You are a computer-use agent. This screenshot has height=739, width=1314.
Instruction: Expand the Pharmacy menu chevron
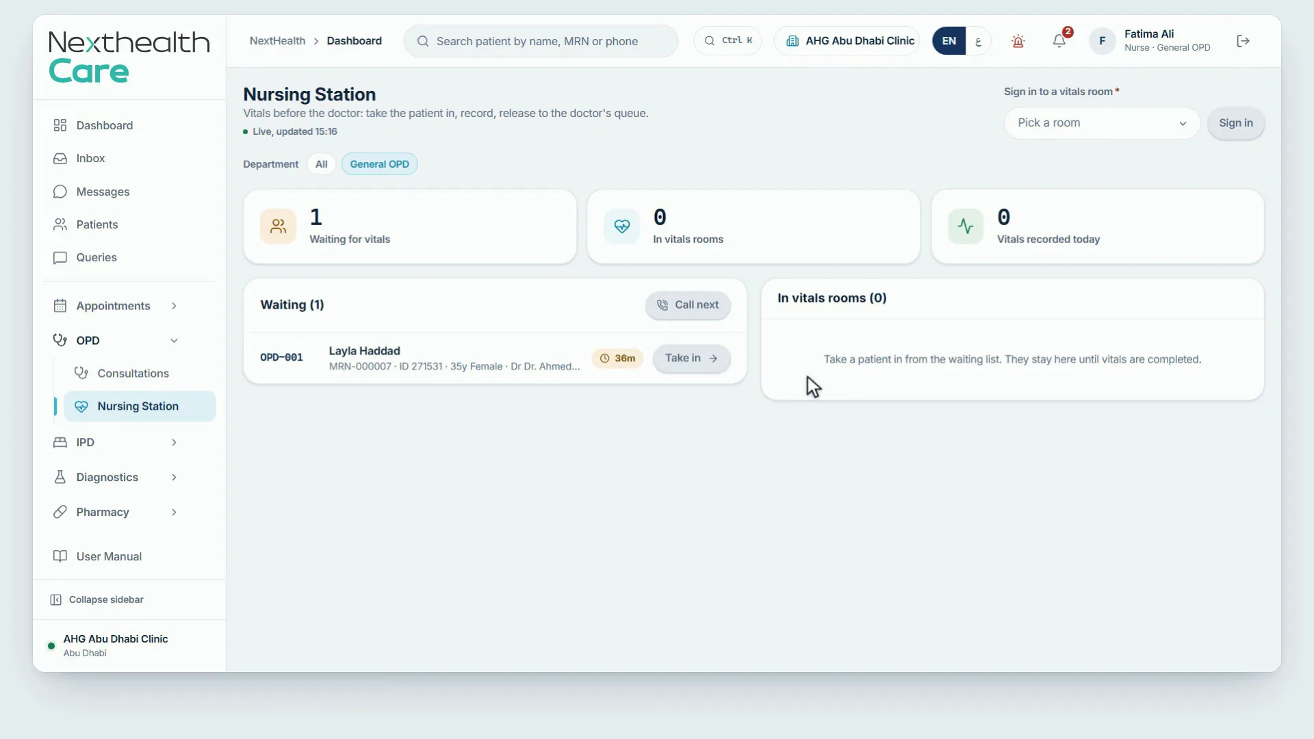(174, 513)
